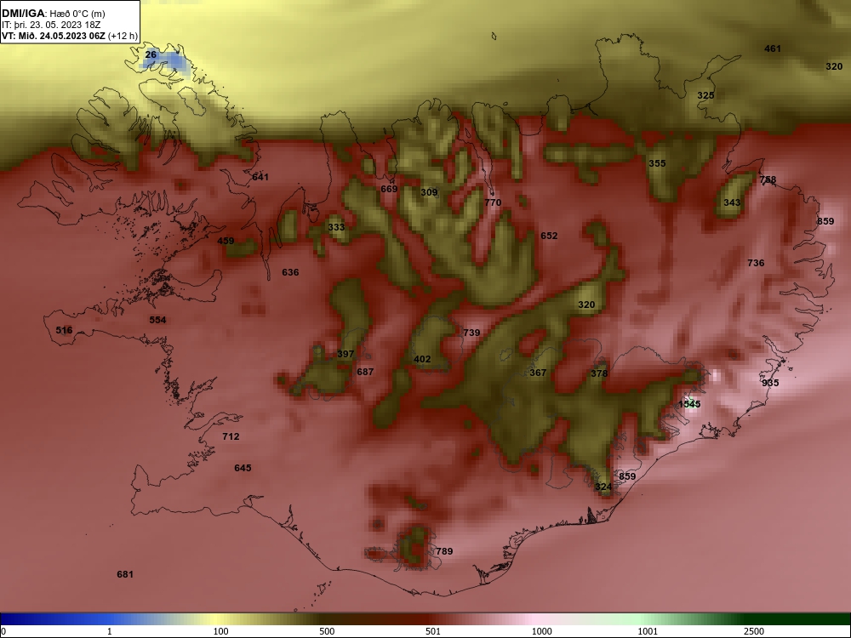Click the map value 554
The image size is (851, 638).
click(158, 320)
